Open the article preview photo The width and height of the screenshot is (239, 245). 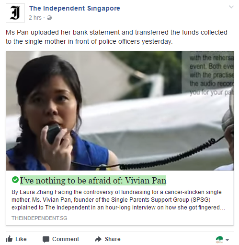120,110
